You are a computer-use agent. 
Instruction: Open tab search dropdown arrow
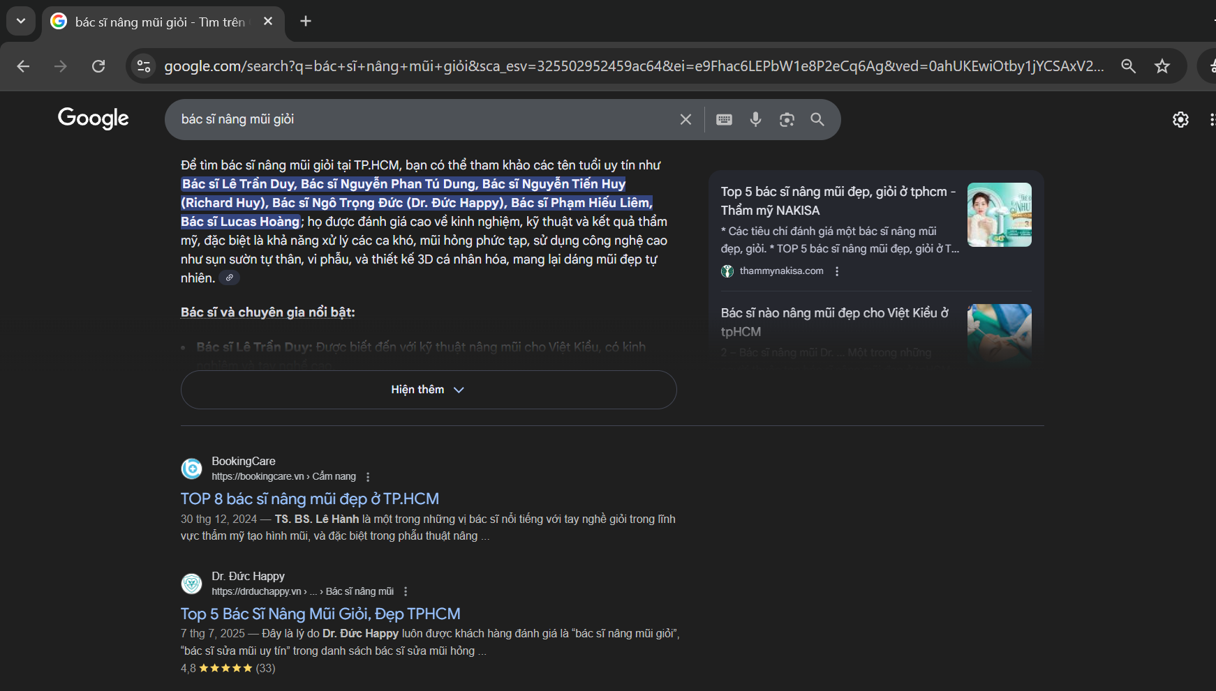coord(21,21)
